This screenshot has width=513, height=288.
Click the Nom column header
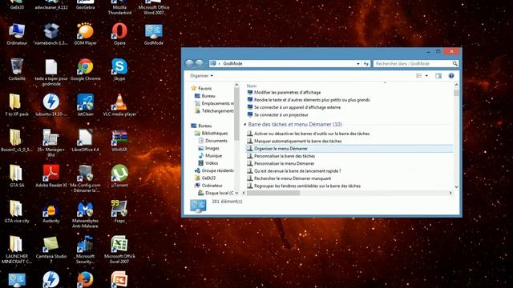[x=252, y=86]
